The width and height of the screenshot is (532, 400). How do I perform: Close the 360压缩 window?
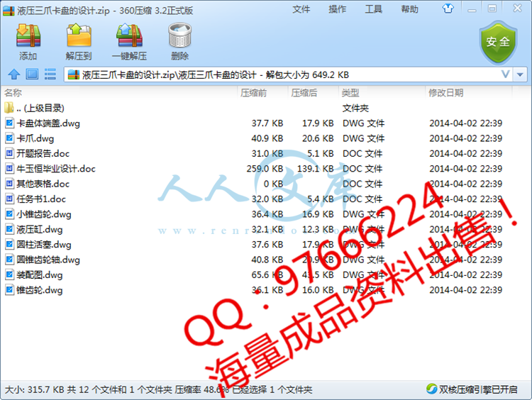[517, 8]
